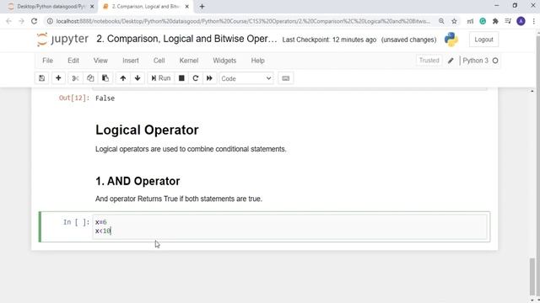Screen dimensions: 540x303
Task: Click the Last Checkpoint text
Action: pos(329,40)
